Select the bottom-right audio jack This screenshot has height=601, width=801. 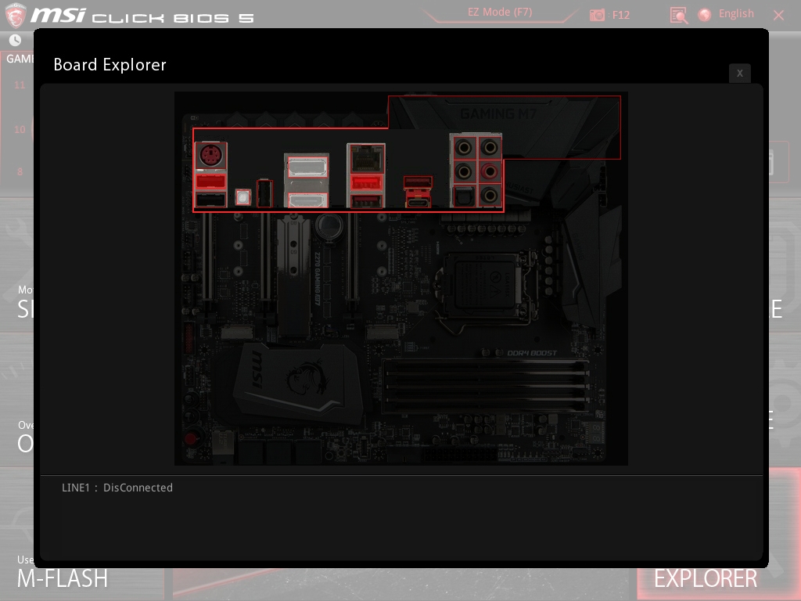[490, 196]
